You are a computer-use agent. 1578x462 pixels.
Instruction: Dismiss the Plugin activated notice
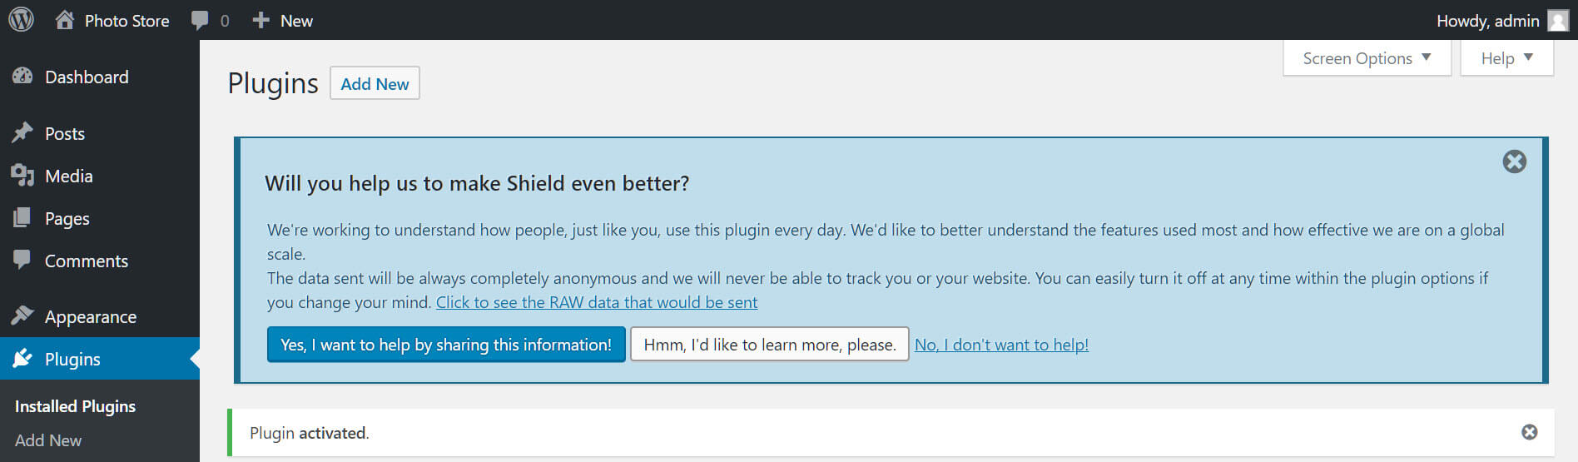coord(1530,432)
